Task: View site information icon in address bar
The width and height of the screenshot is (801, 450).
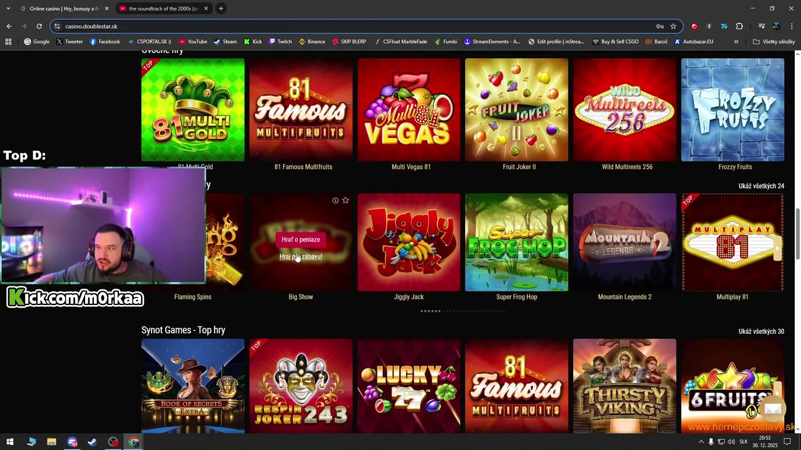Action: 57,26
